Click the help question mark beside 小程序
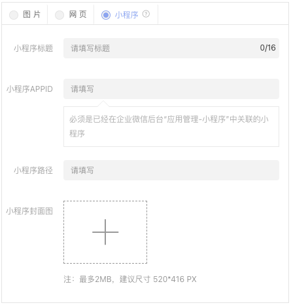This screenshot has width=291, height=305. tap(146, 14)
